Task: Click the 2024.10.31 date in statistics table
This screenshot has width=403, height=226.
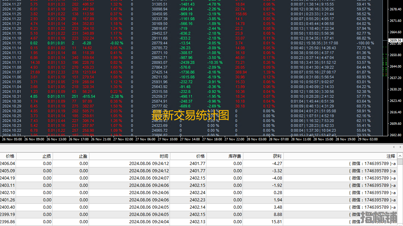Action: (x=12, y=96)
